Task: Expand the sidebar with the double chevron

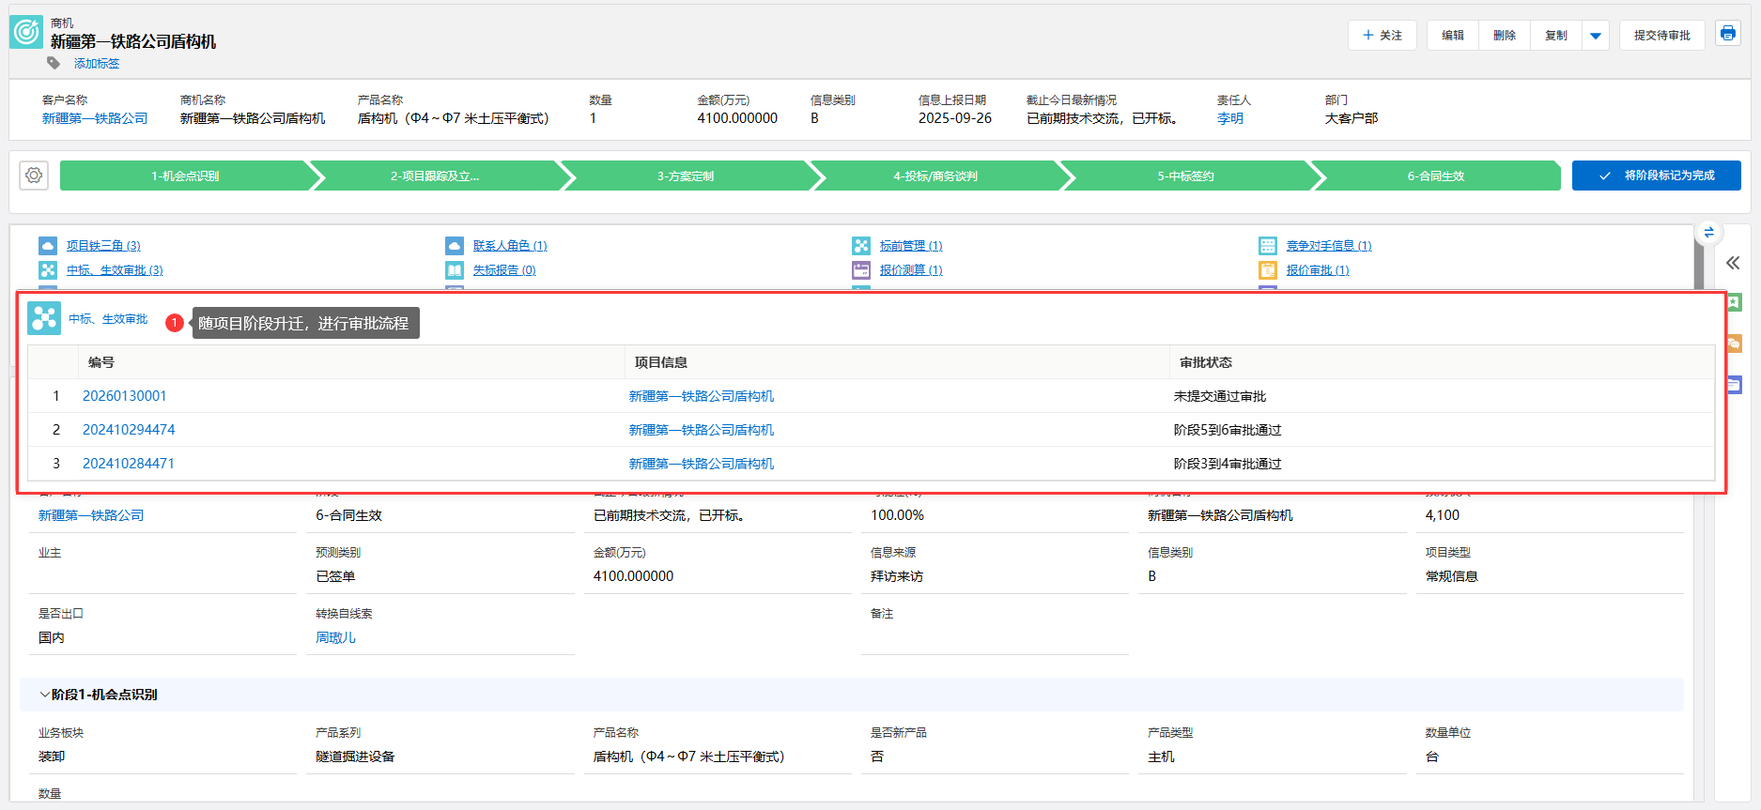Action: coord(1733,263)
